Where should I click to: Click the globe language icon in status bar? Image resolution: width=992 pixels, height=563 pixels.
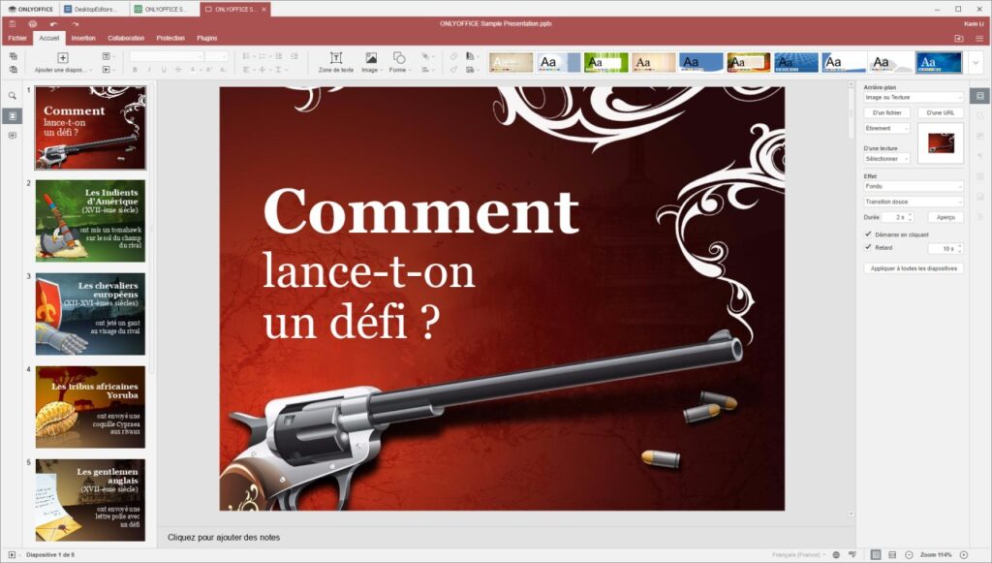[x=836, y=555]
